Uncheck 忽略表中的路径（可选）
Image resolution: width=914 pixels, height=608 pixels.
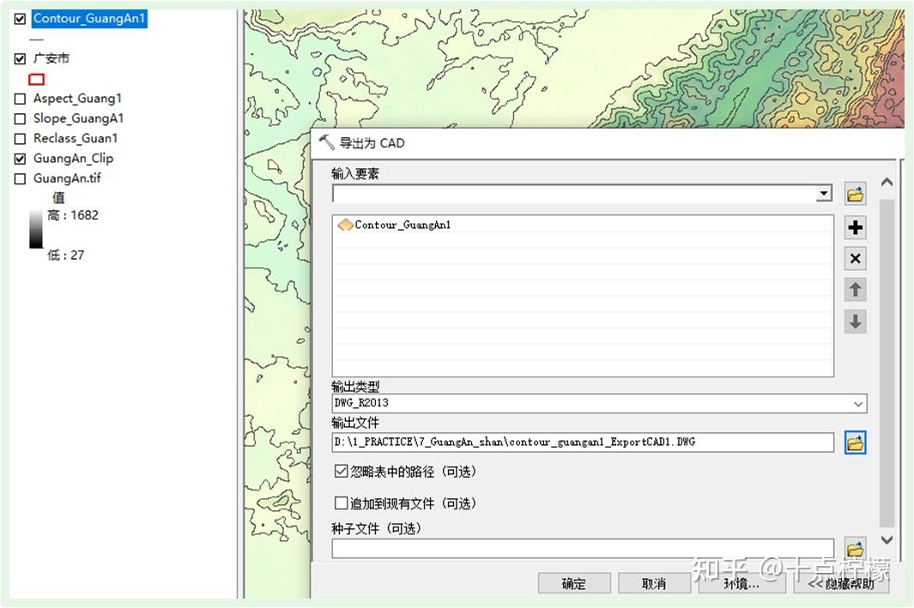pos(340,471)
